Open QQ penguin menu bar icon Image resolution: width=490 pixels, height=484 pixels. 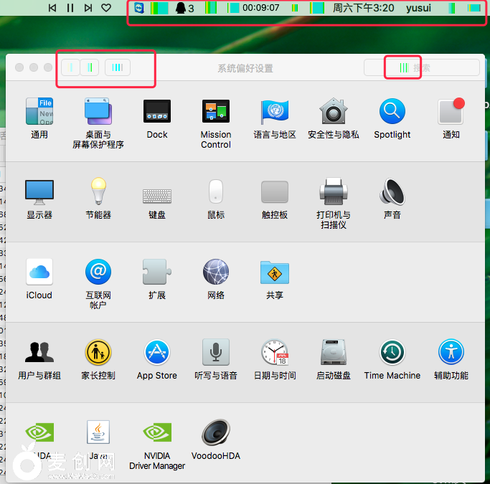[181, 8]
